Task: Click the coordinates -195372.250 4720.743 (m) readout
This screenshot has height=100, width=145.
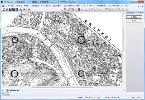Action: tap(89, 98)
